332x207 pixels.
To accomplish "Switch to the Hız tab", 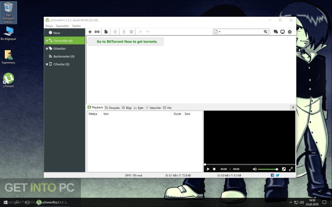I will tap(167, 108).
